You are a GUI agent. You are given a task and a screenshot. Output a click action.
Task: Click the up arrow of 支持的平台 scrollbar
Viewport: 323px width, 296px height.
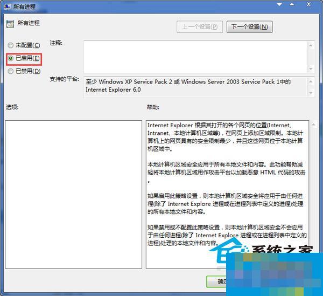tap(311, 82)
